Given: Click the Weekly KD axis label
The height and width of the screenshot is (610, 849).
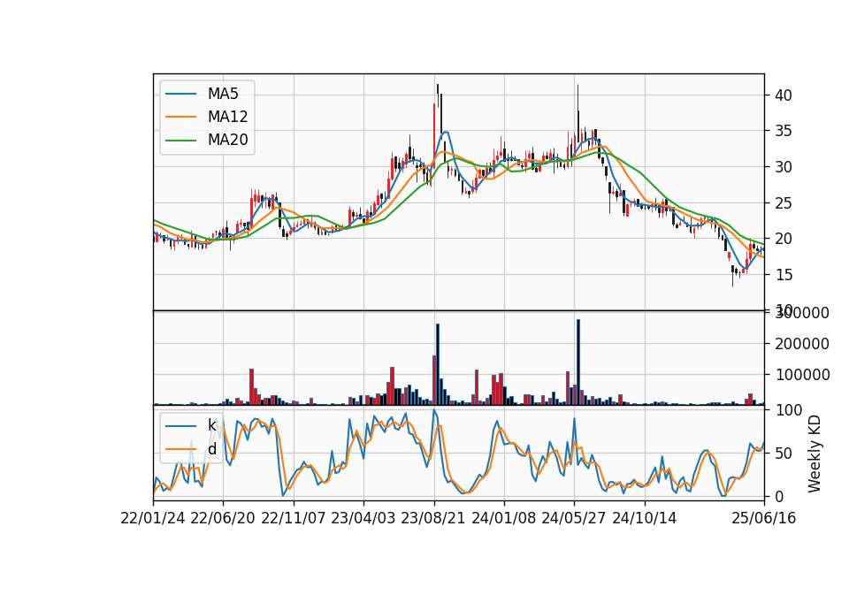Looking at the screenshot, I should (814, 454).
